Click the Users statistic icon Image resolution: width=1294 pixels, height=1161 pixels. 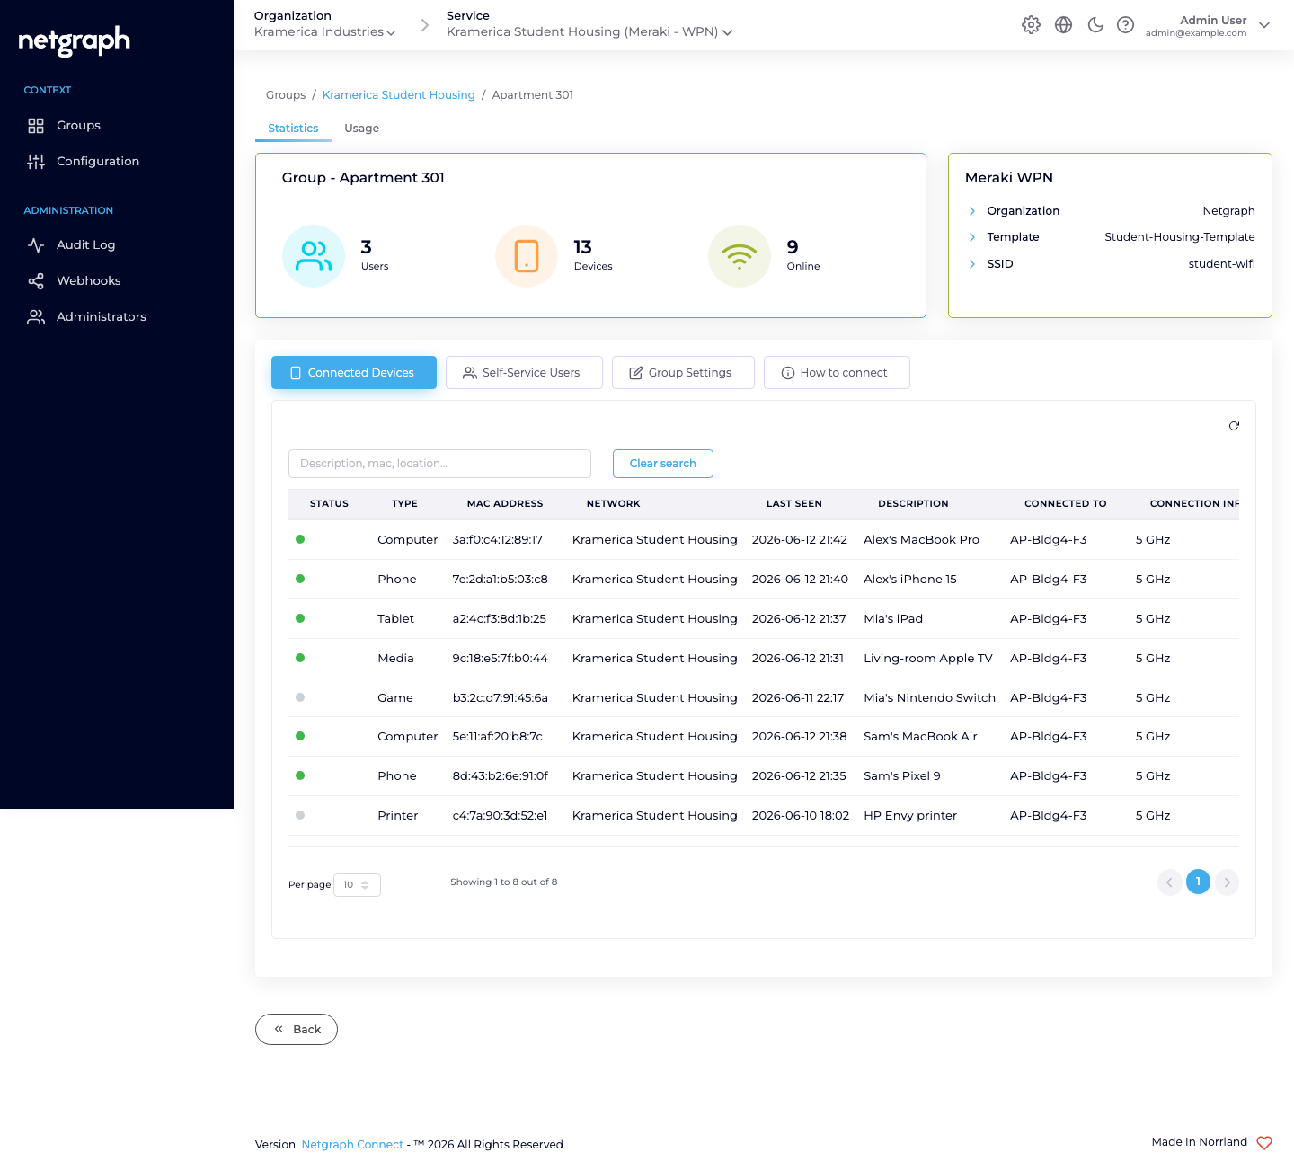click(x=314, y=256)
